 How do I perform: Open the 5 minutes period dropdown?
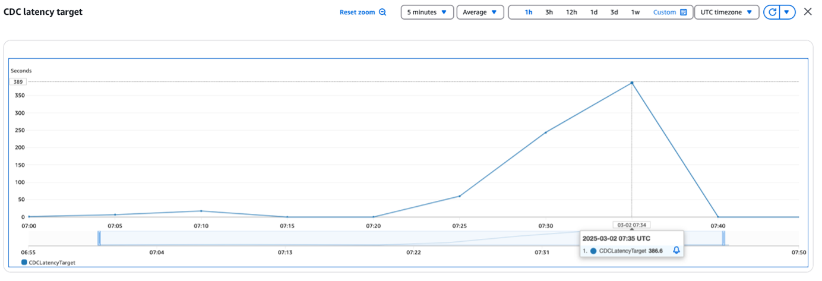[427, 12]
